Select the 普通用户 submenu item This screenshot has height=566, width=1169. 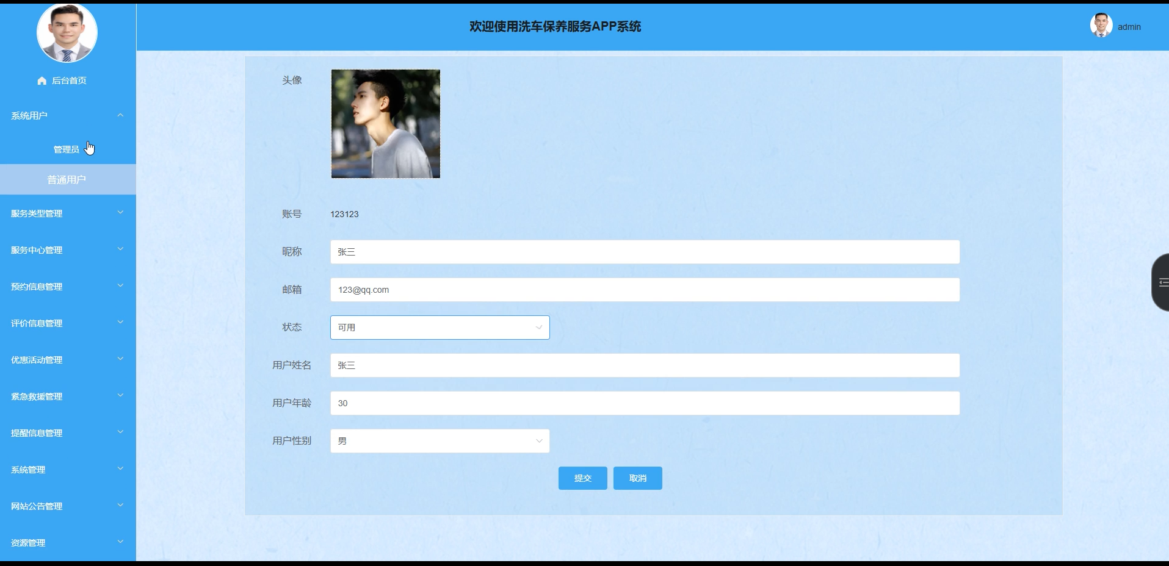click(67, 180)
